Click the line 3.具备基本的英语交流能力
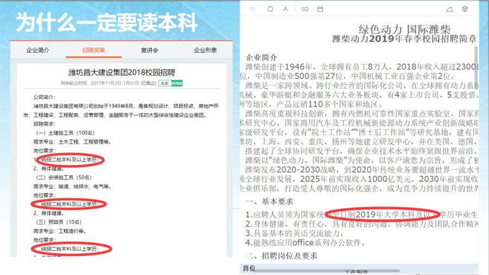The image size is (489, 275). tap(295, 233)
